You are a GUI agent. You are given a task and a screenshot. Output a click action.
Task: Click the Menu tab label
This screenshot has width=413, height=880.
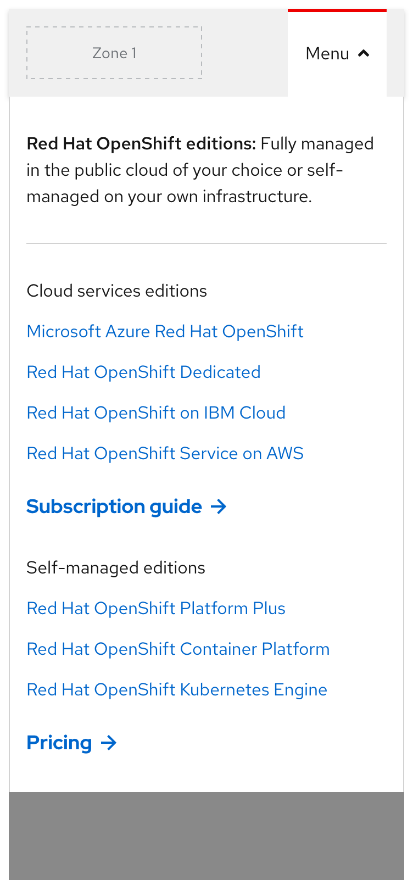click(x=327, y=53)
